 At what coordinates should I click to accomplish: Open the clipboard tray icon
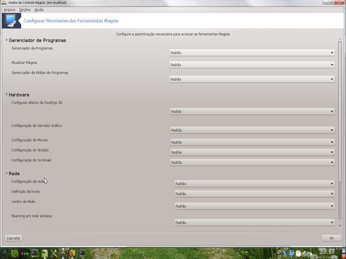(298, 254)
